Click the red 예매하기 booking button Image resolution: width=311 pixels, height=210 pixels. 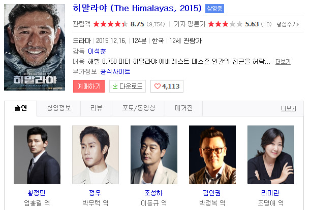89,86
